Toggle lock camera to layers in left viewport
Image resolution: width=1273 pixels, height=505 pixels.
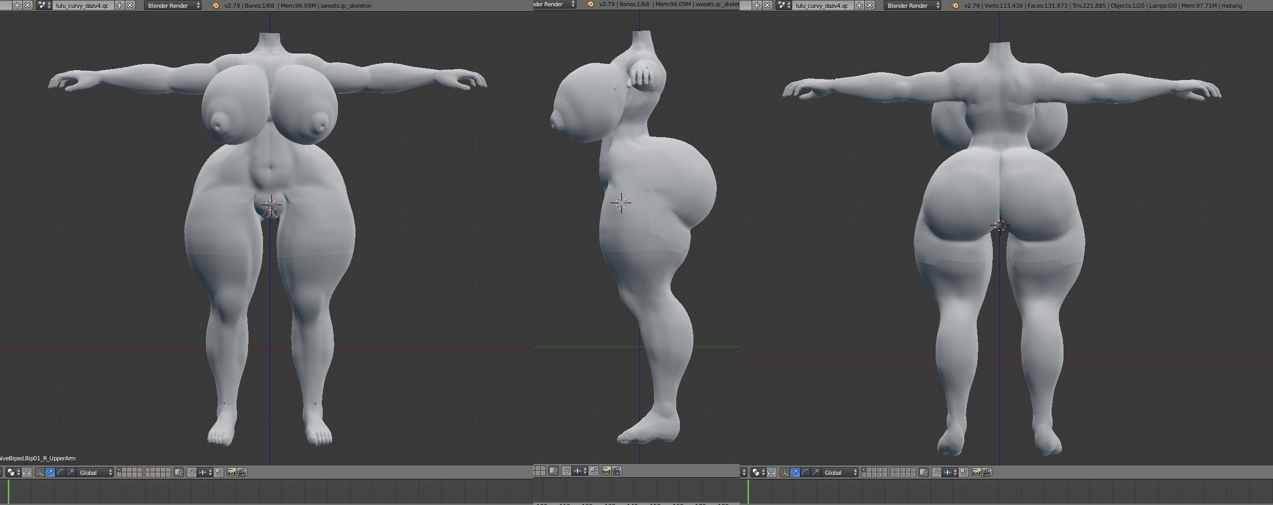(179, 472)
